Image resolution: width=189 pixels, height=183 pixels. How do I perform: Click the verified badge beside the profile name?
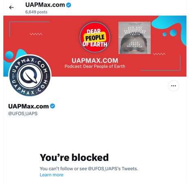click(x=53, y=106)
